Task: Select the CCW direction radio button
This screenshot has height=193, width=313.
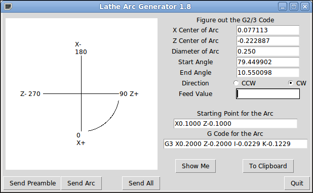Action: pyautogui.click(x=236, y=83)
